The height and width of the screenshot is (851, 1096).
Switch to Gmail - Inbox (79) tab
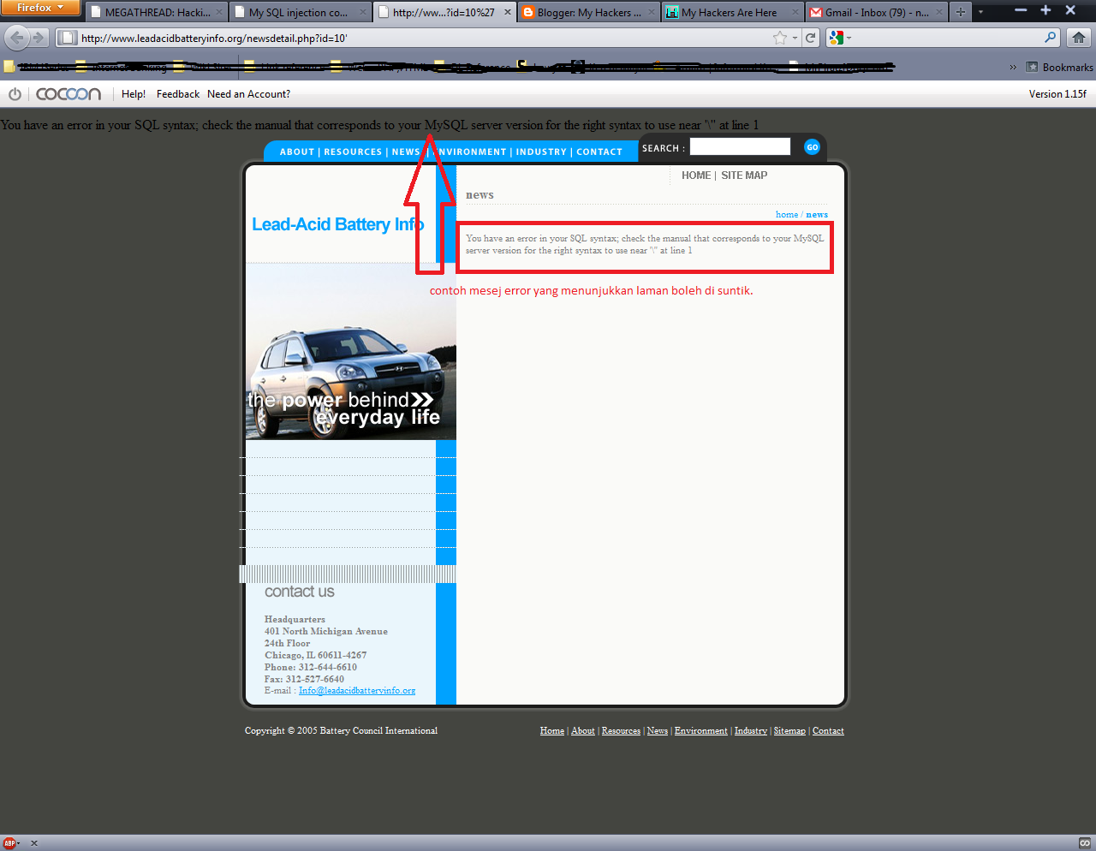pos(877,12)
